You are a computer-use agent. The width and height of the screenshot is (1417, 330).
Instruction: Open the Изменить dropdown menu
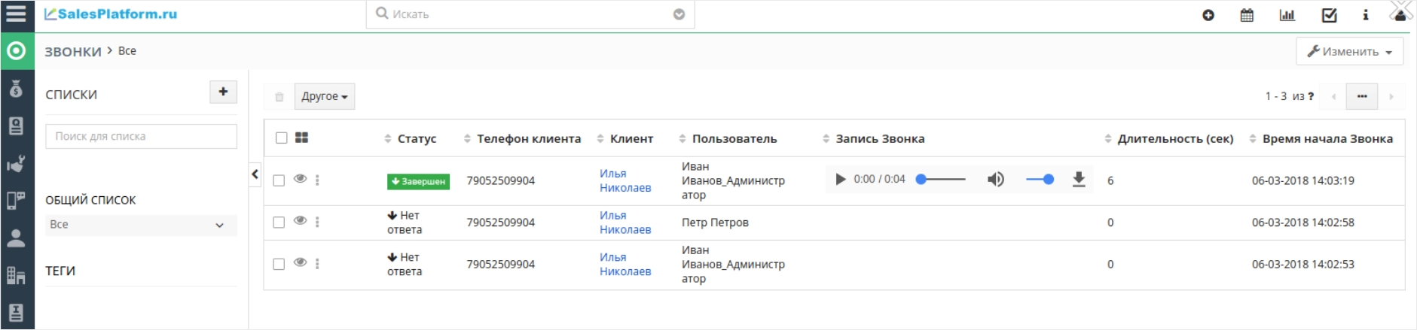pos(1349,51)
